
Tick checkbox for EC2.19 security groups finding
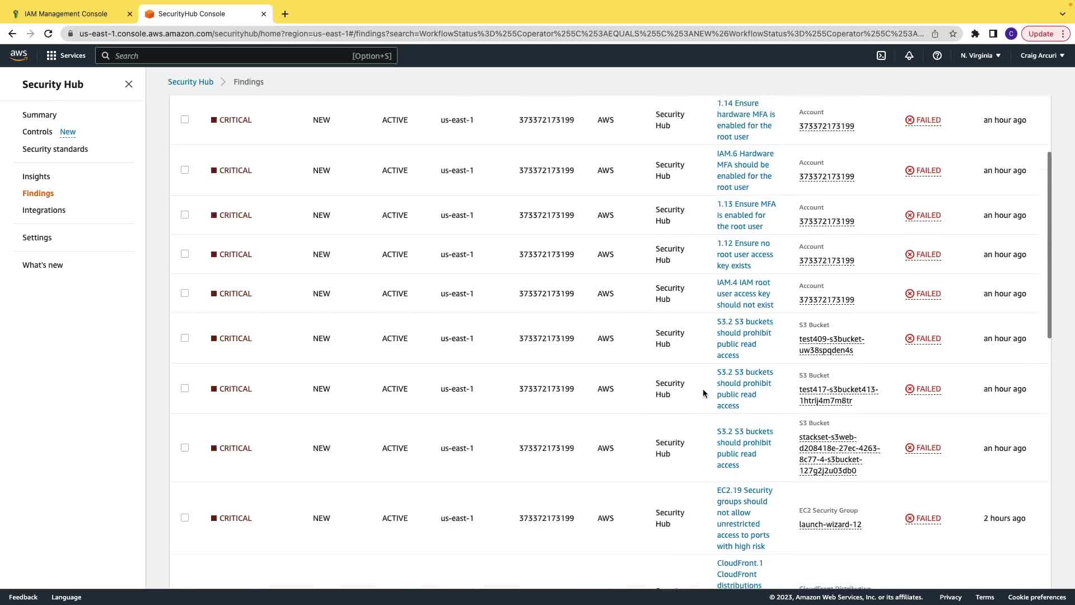tap(185, 518)
